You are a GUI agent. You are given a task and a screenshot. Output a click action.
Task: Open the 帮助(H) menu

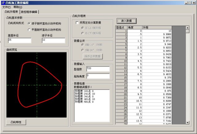[18, 7]
